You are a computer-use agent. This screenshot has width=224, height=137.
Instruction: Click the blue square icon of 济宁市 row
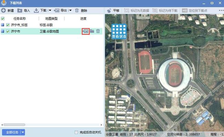pyautogui.click(x=2, y=31)
